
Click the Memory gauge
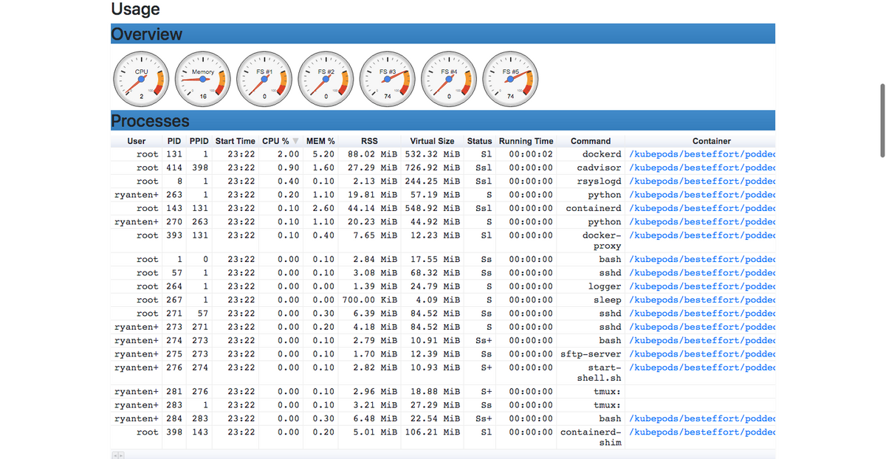pyautogui.click(x=202, y=77)
